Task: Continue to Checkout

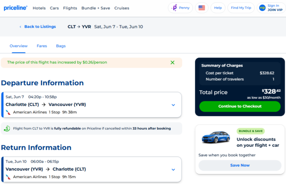Action: click(240, 106)
